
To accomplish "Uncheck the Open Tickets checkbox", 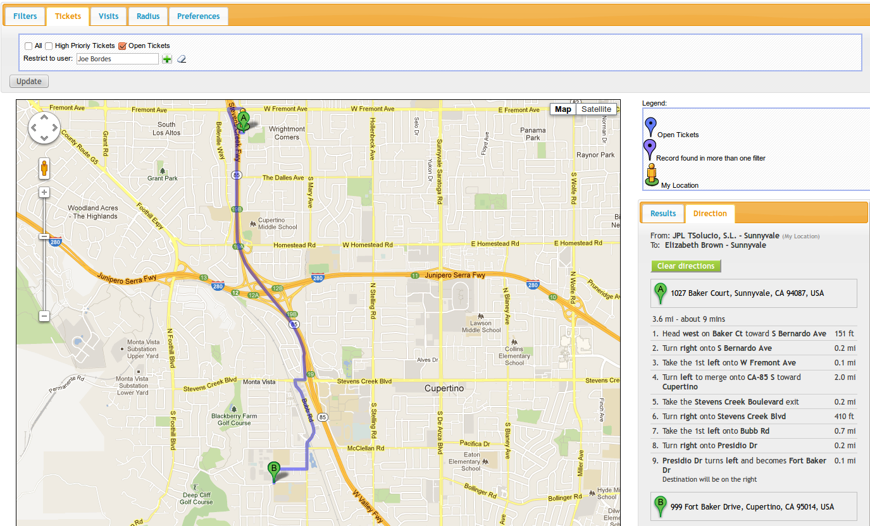I will [123, 46].
